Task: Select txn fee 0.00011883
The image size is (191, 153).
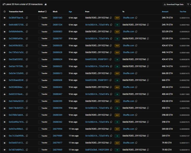Action: 185,94
